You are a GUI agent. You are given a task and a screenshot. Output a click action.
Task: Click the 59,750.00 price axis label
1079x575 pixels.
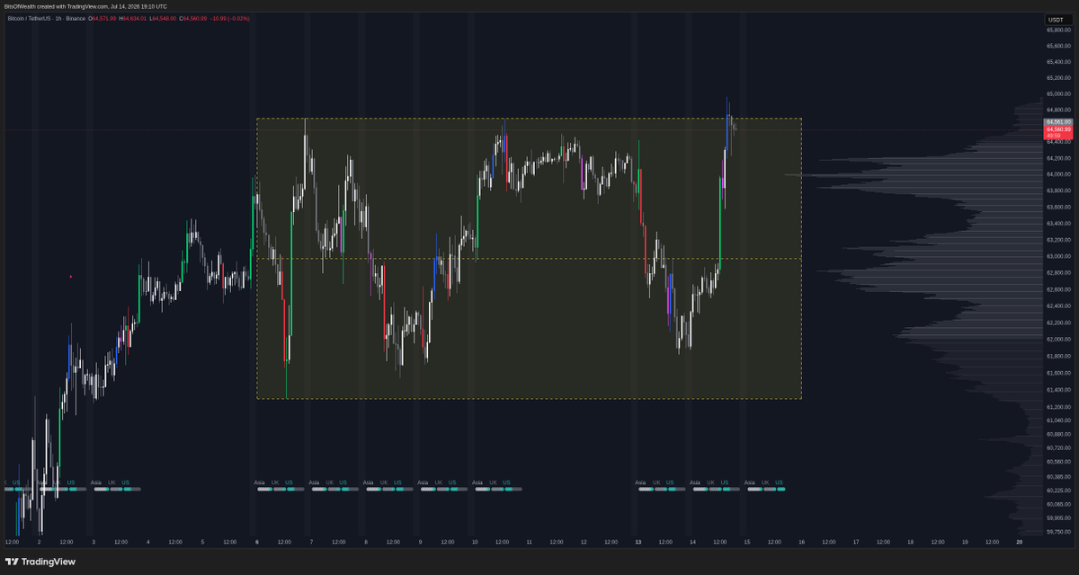pos(1057,532)
